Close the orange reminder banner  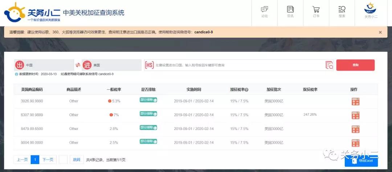[x=380, y=32]
